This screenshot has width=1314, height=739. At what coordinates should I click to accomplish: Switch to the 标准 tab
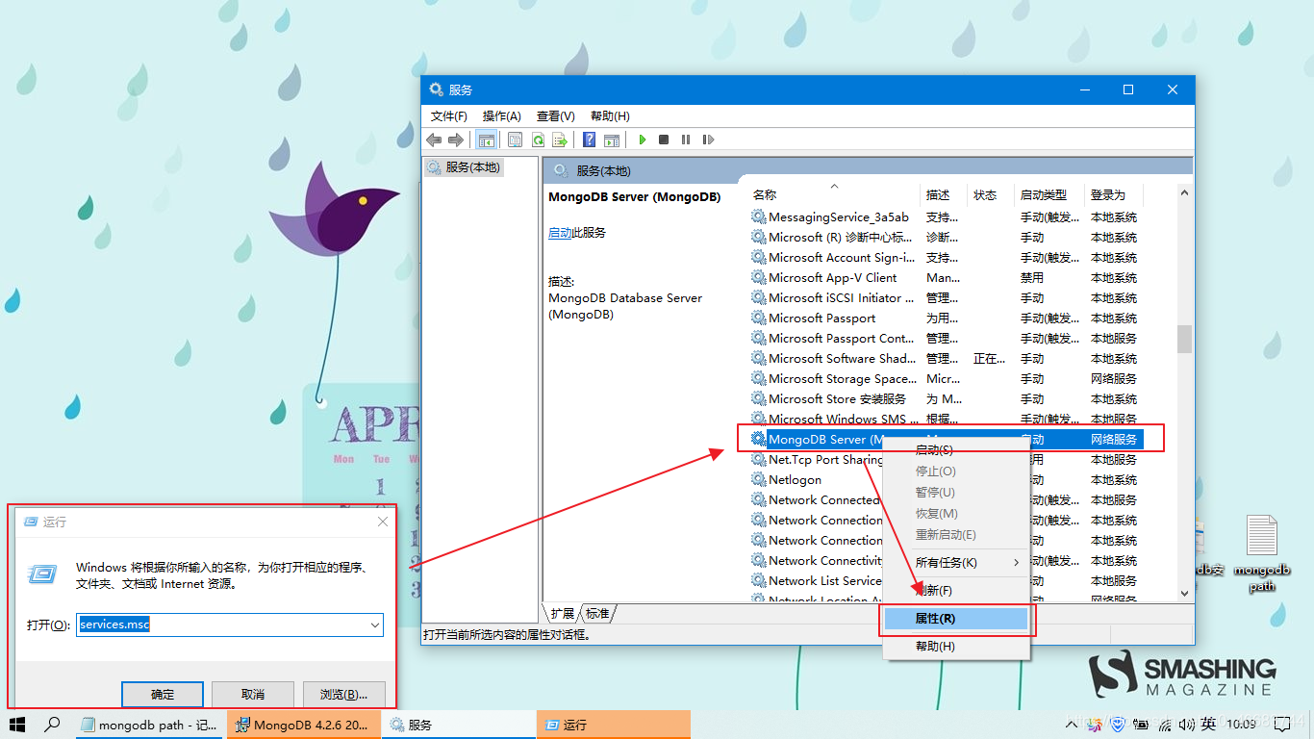coord(597,613)
